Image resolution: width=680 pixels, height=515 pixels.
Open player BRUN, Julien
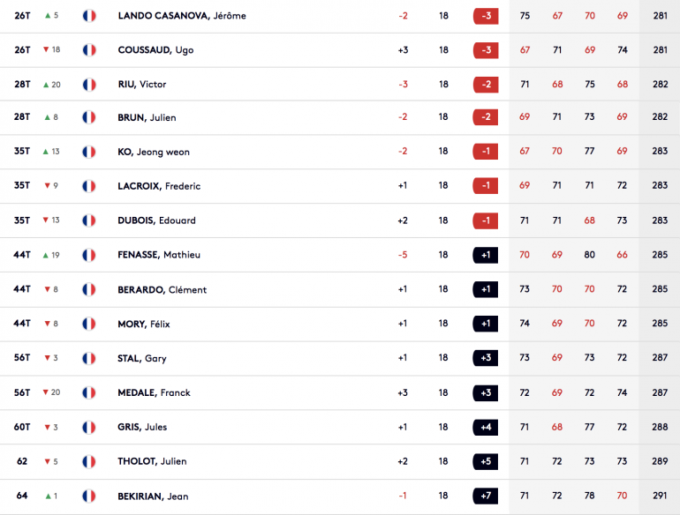[147, 117]
